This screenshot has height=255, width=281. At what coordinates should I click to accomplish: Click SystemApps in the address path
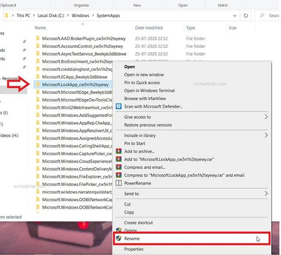(x=108, y=16)
